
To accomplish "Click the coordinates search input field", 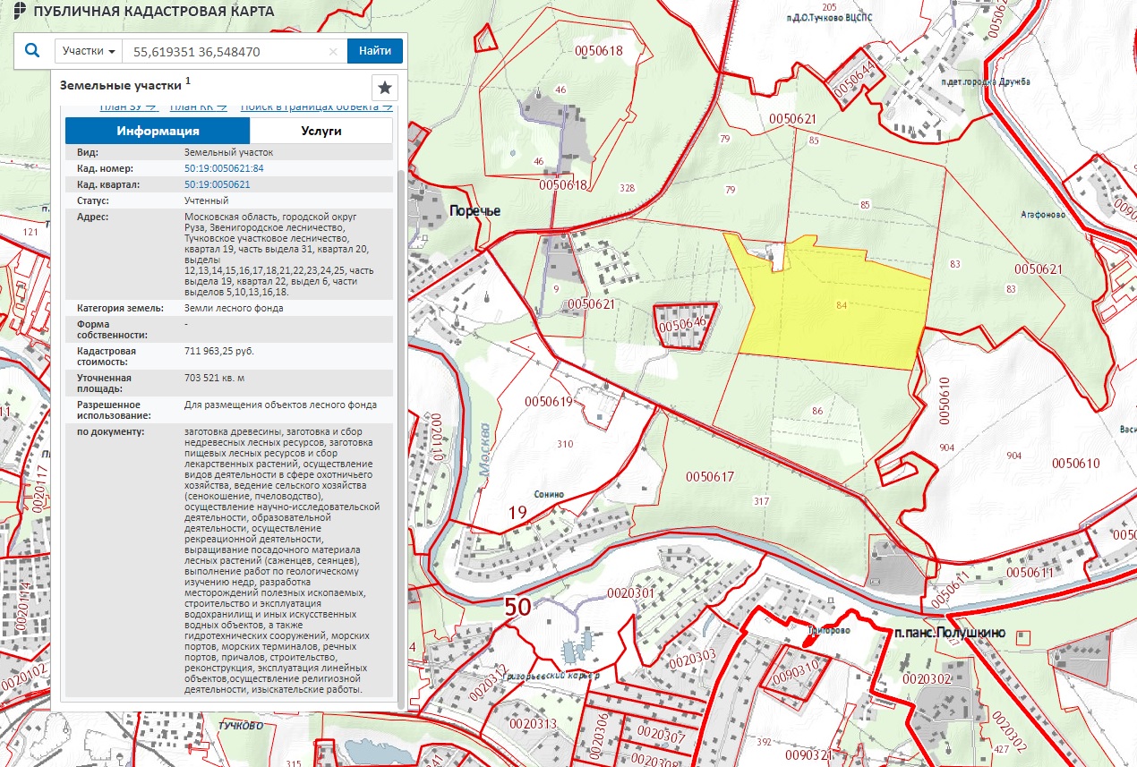I will coord(228,52).
